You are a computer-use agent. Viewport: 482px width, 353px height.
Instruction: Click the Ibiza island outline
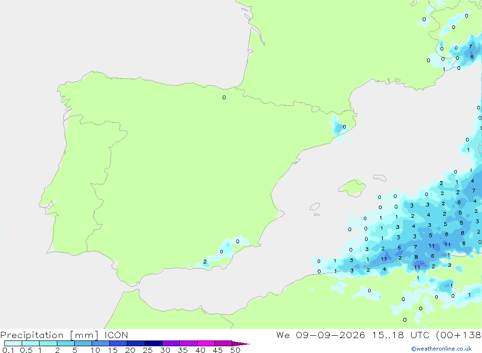click(315, 208)
